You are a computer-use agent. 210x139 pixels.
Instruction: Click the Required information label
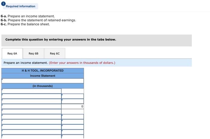20,6
